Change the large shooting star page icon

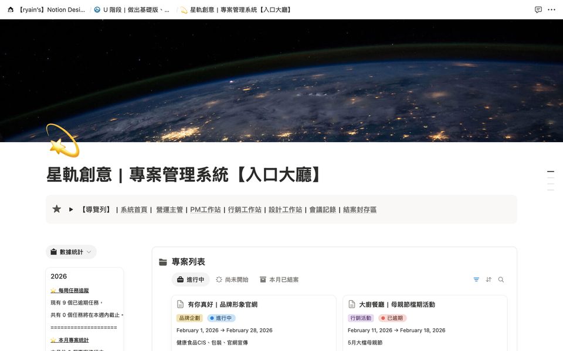click(63, 140)
